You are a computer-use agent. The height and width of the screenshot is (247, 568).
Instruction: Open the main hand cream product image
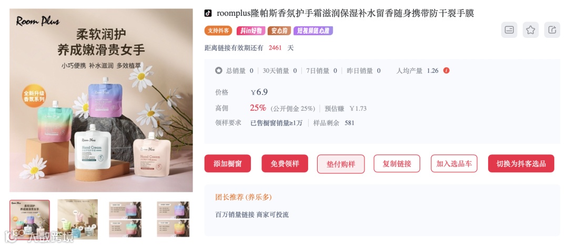(101, 101)
